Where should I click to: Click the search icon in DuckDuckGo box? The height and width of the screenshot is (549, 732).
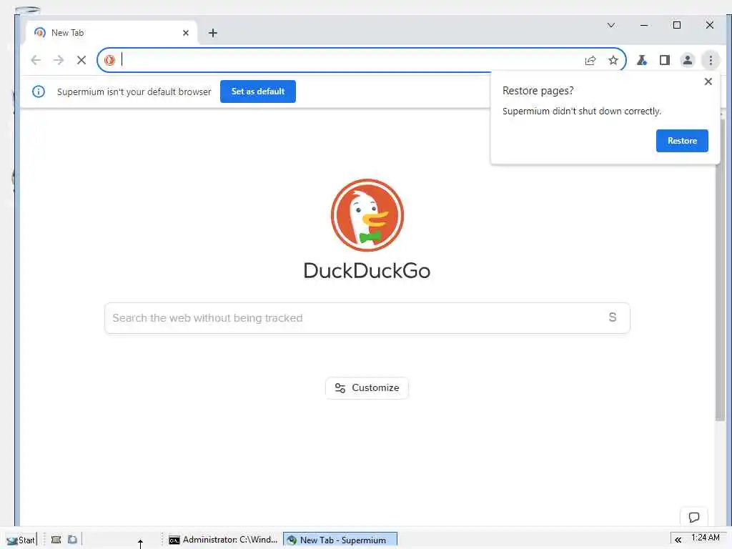(612, 317)
